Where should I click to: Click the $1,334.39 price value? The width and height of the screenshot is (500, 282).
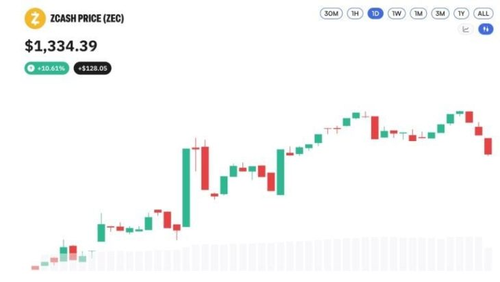click(61, 46)
